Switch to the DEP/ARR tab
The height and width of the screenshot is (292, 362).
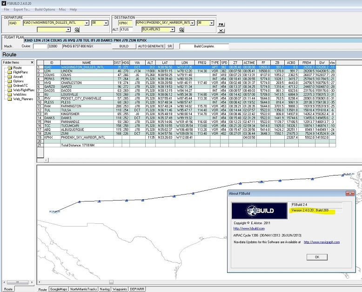tap(137, 289)
